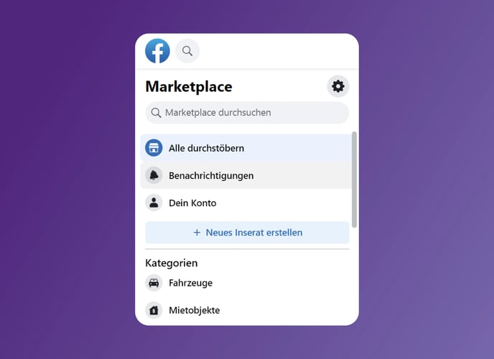The width and height of the screenshot is (494, 359).
Task: Select Alle durchstöbern menu entry
Action: click(x=246, y=148)
